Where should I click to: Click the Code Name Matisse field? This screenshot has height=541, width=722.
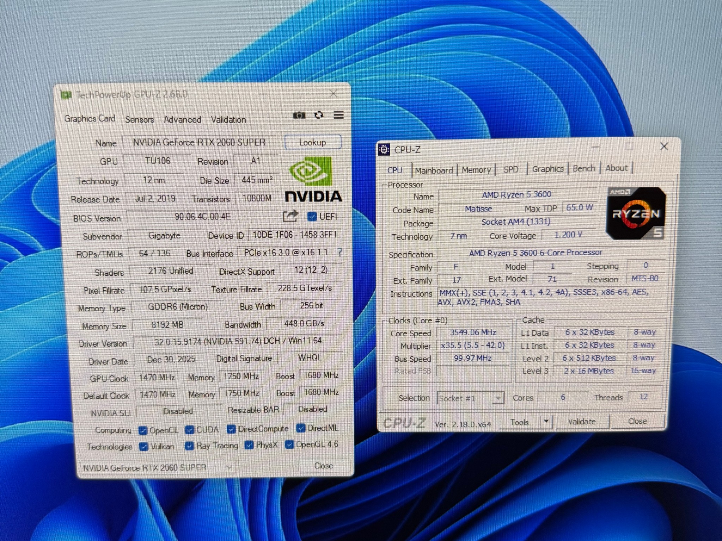pyautogui.click(x=478, y=209)
